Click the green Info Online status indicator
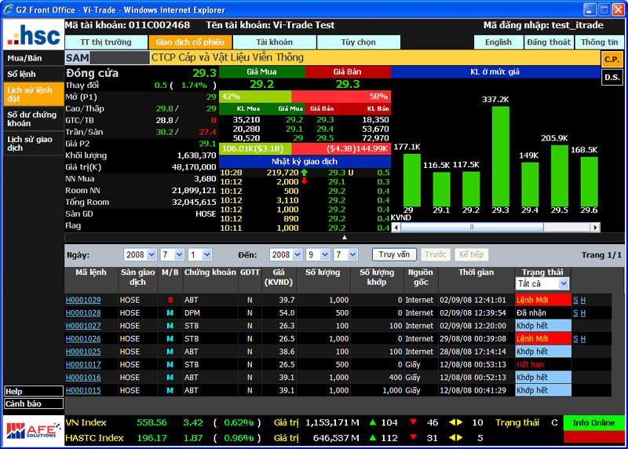 pyautogui.click(x=593, y=423)
